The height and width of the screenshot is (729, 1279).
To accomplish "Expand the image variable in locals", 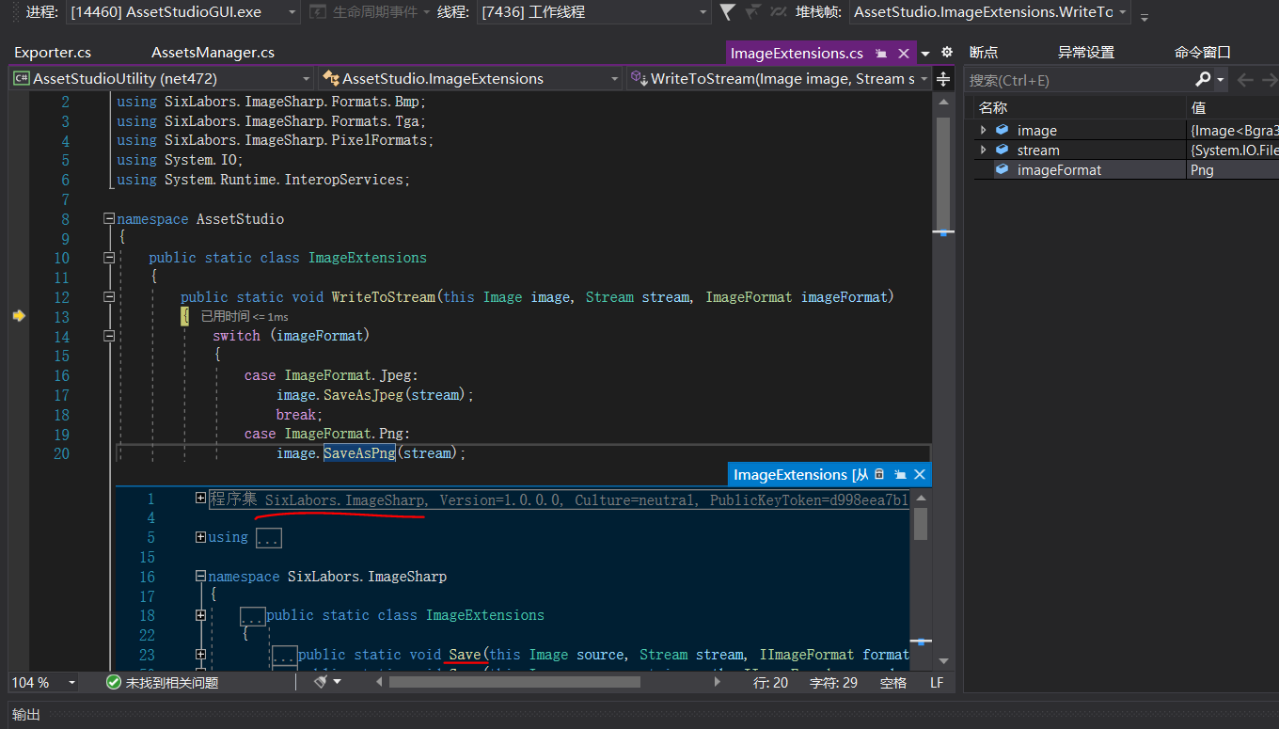I will [984, 131].
